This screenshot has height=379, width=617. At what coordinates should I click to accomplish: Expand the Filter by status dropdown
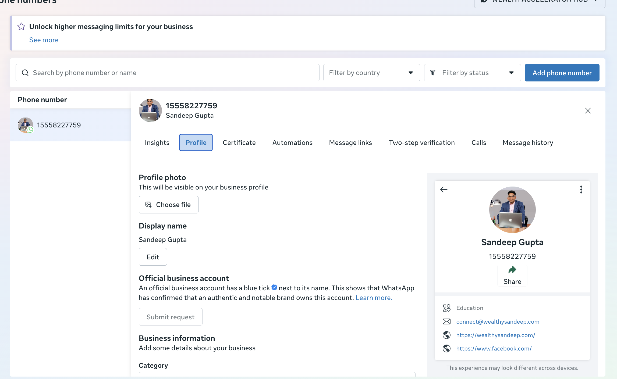click(472, 73)
